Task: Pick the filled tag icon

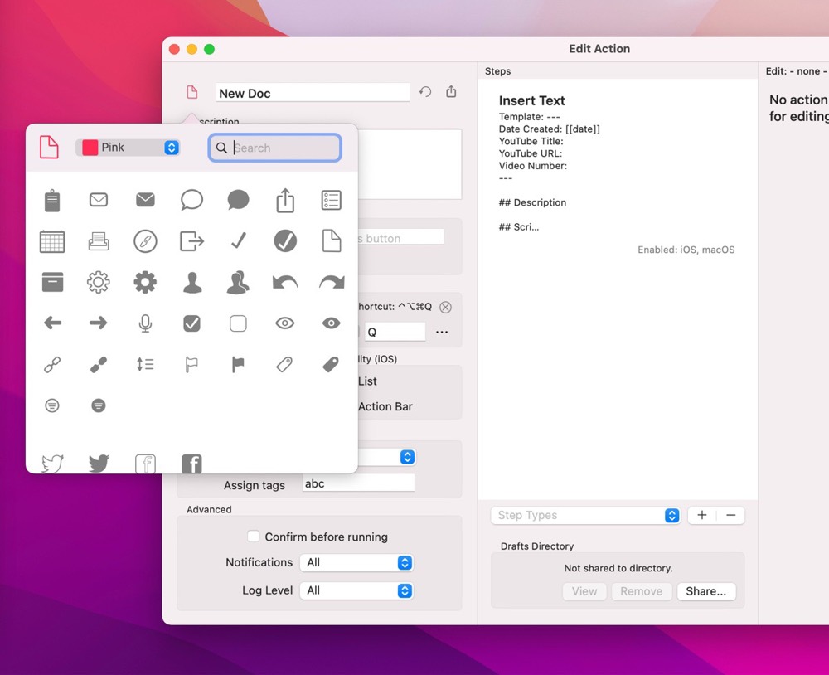Action: [331, 364]
